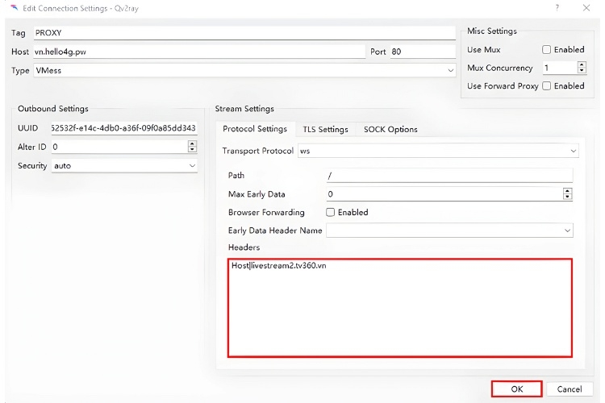Click the help question mark icon
Screen dimensions: 605x403
[x=557, y=8]
